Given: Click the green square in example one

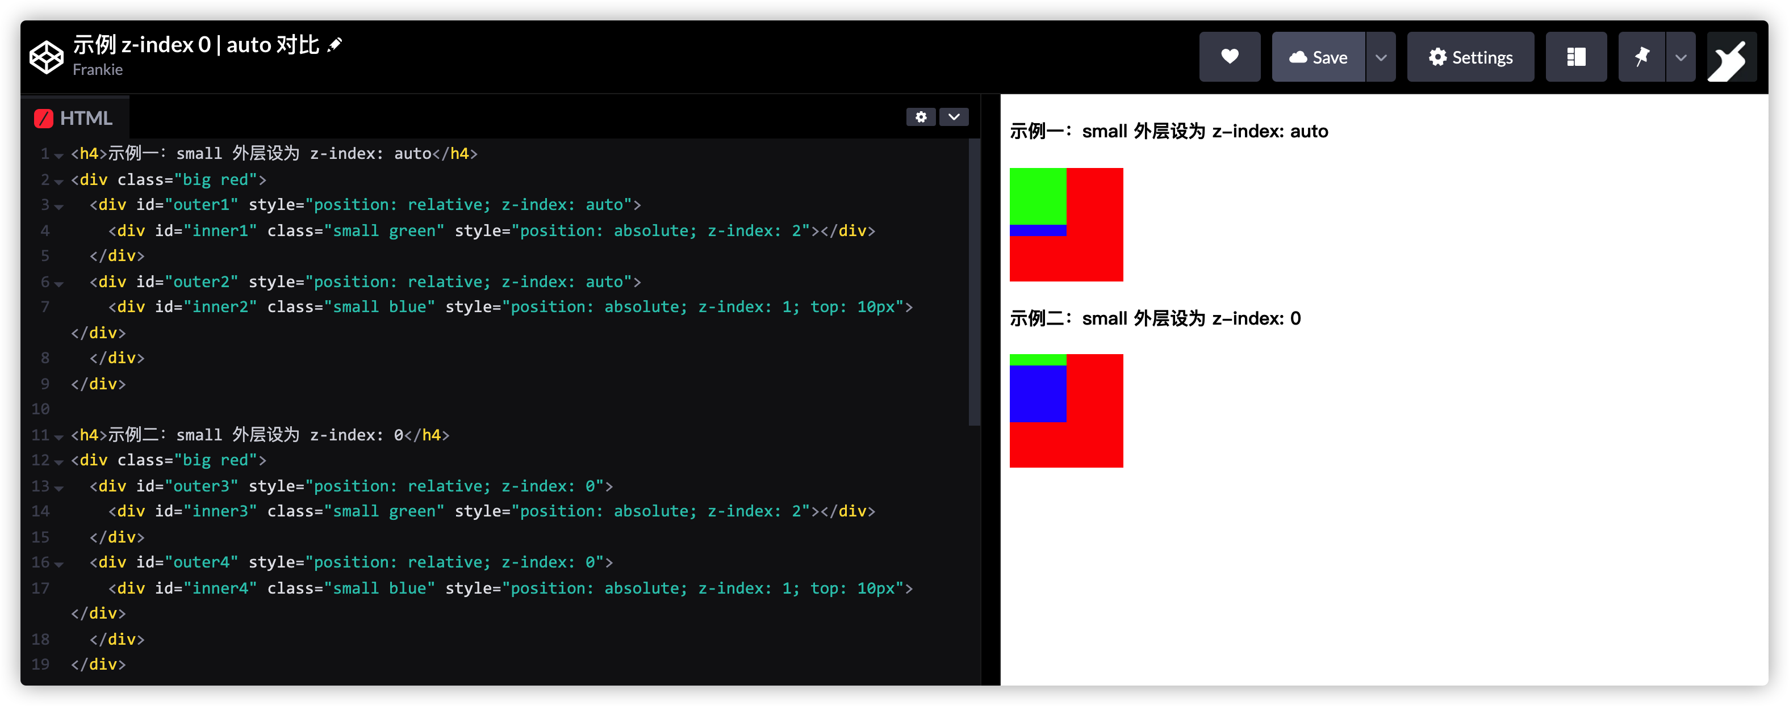Looking at the screenshot, I should (x=1038, y=196).
